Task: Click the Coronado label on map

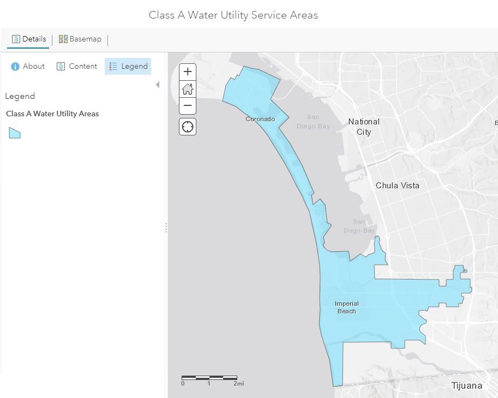Action: (x=260, y=119)
